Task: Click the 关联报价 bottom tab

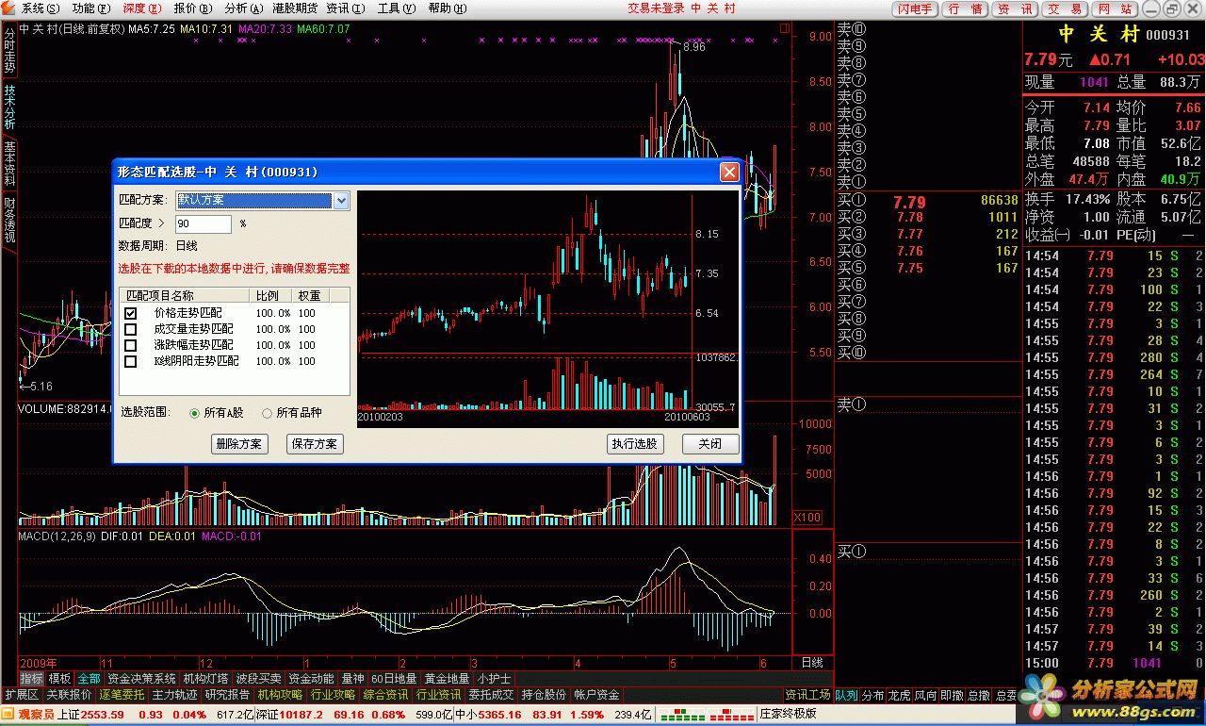Action: [69, 695]
